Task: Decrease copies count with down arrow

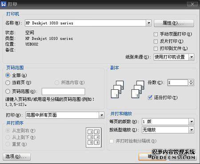Action: 191,84
